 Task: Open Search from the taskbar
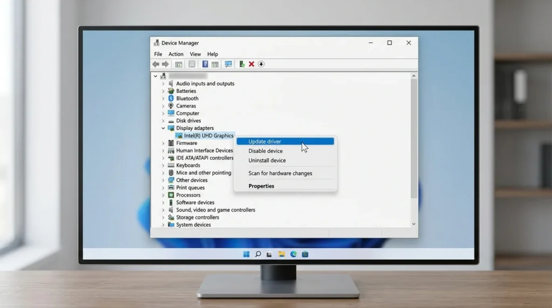[258, 254]
